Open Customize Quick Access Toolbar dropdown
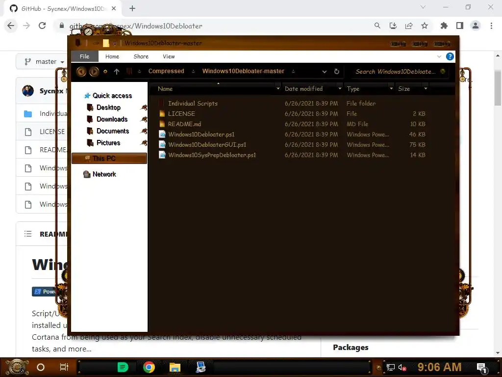The image size is (502, 377). (x=115, y=43)
